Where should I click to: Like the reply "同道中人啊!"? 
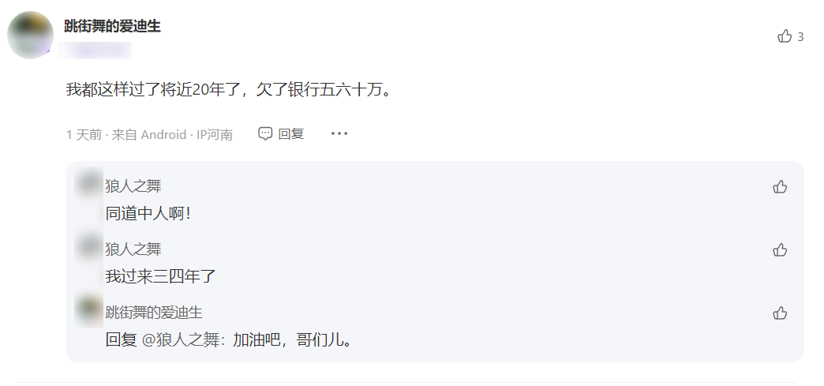[x=780, y=187]
